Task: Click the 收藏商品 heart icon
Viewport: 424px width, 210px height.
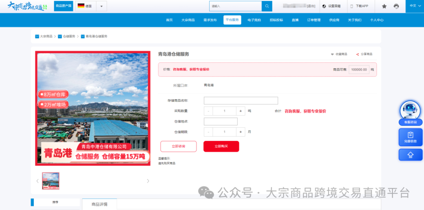Action: (333, 54)
